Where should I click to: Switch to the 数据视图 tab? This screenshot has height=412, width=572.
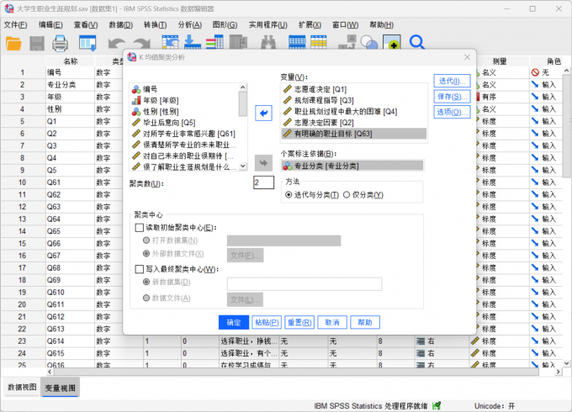(22, 388)
